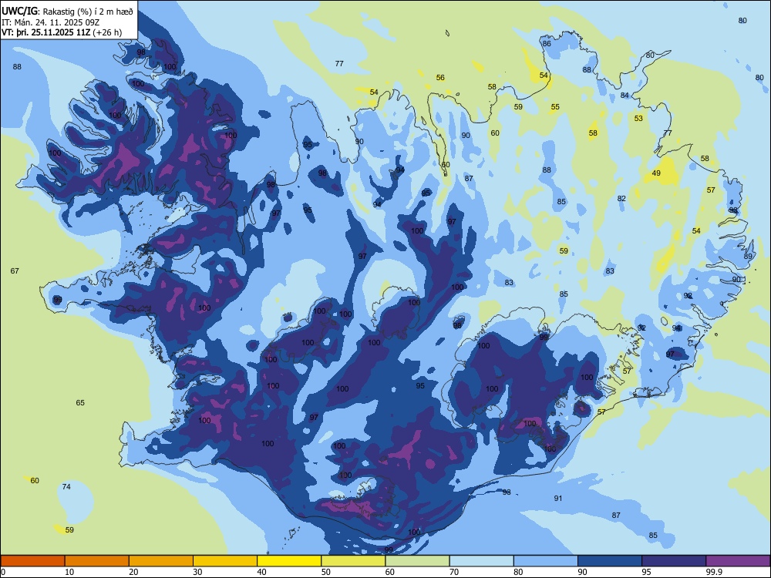The image size is (771, 578).
Task: Click the 'UWC/IG: Rakastig (%) í 2 m hæð' title
Action: [67, 12]
